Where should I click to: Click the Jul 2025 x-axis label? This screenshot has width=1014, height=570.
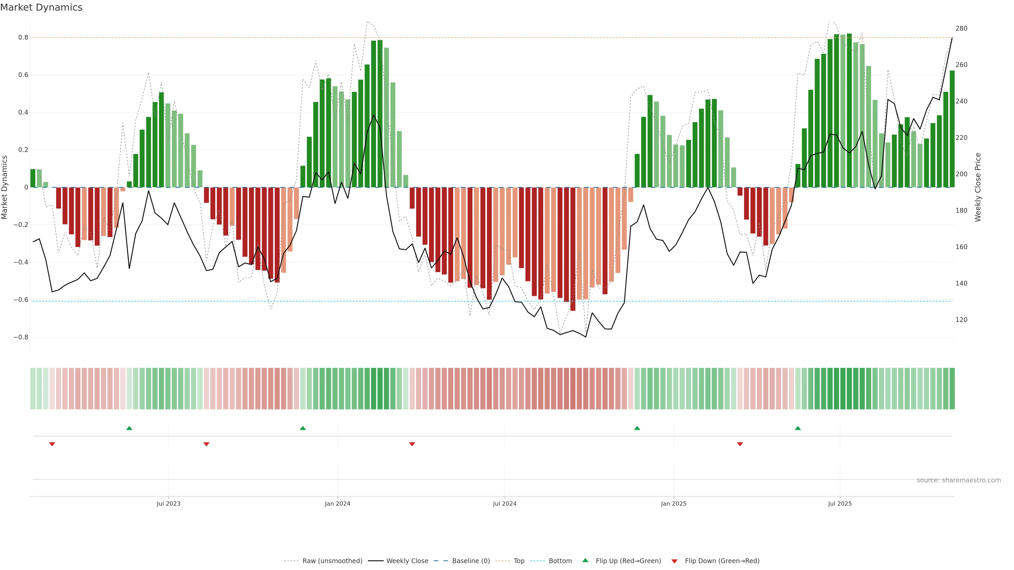[x=840, y=503]
